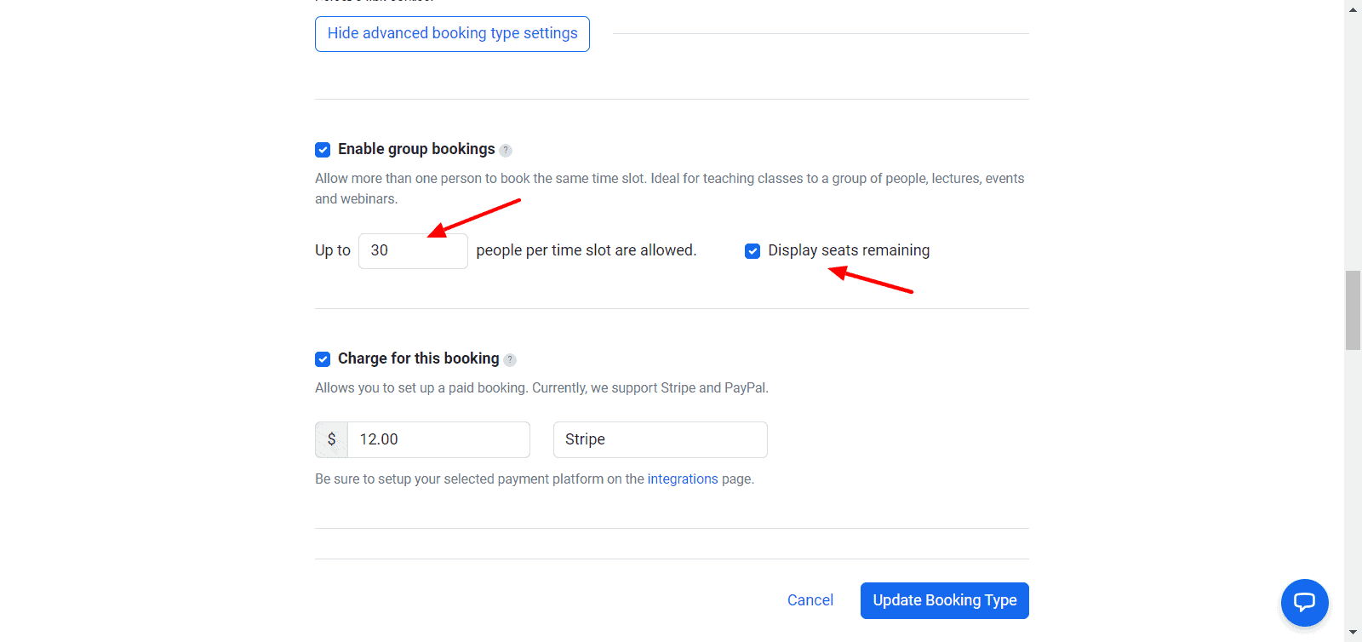The image size is (1362, 642).
Task: Open help tooltip beside Enable group bookings
Action: 506,151
